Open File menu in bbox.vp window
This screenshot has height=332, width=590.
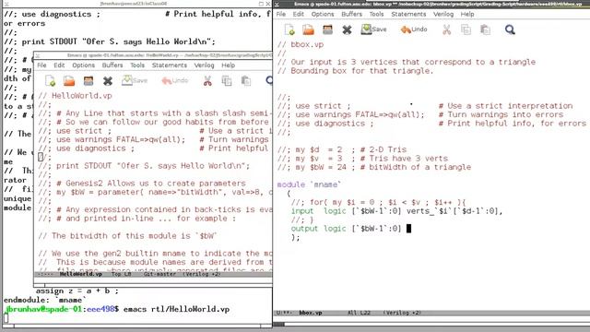(x=281, y=14)
